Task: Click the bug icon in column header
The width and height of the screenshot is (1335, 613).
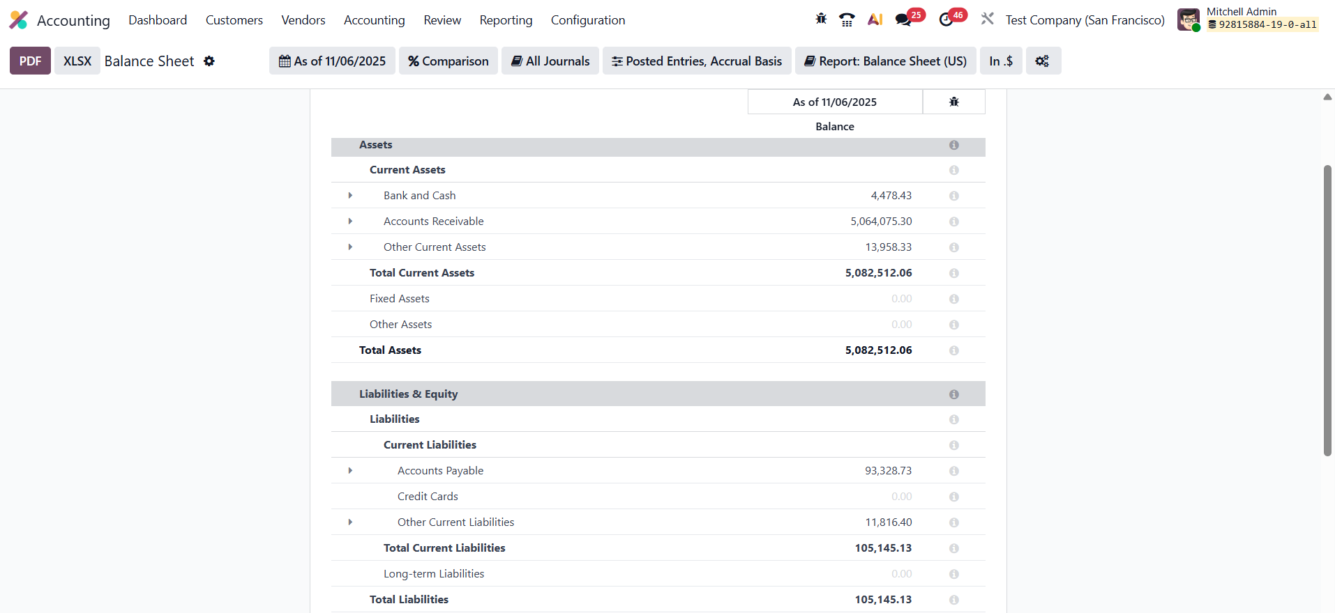Action: pos(954,102)
